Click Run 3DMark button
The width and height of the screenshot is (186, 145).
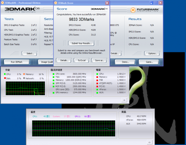pos(17,62)
